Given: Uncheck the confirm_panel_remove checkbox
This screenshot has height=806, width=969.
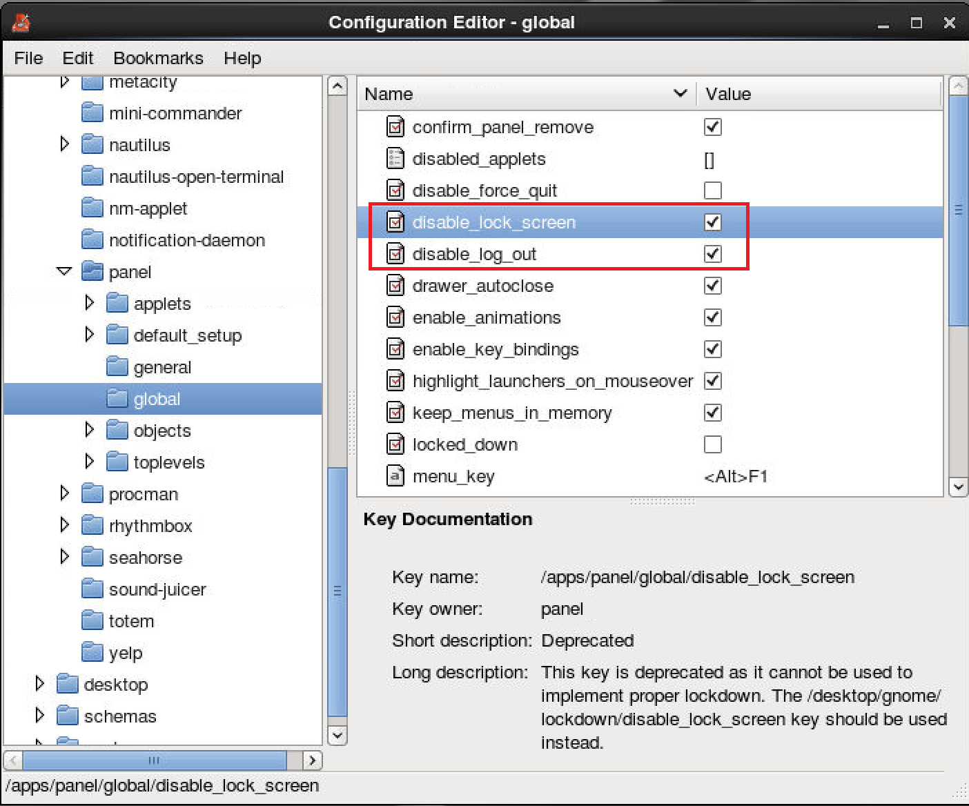Looking at the screenshot, I should (713, 127).
